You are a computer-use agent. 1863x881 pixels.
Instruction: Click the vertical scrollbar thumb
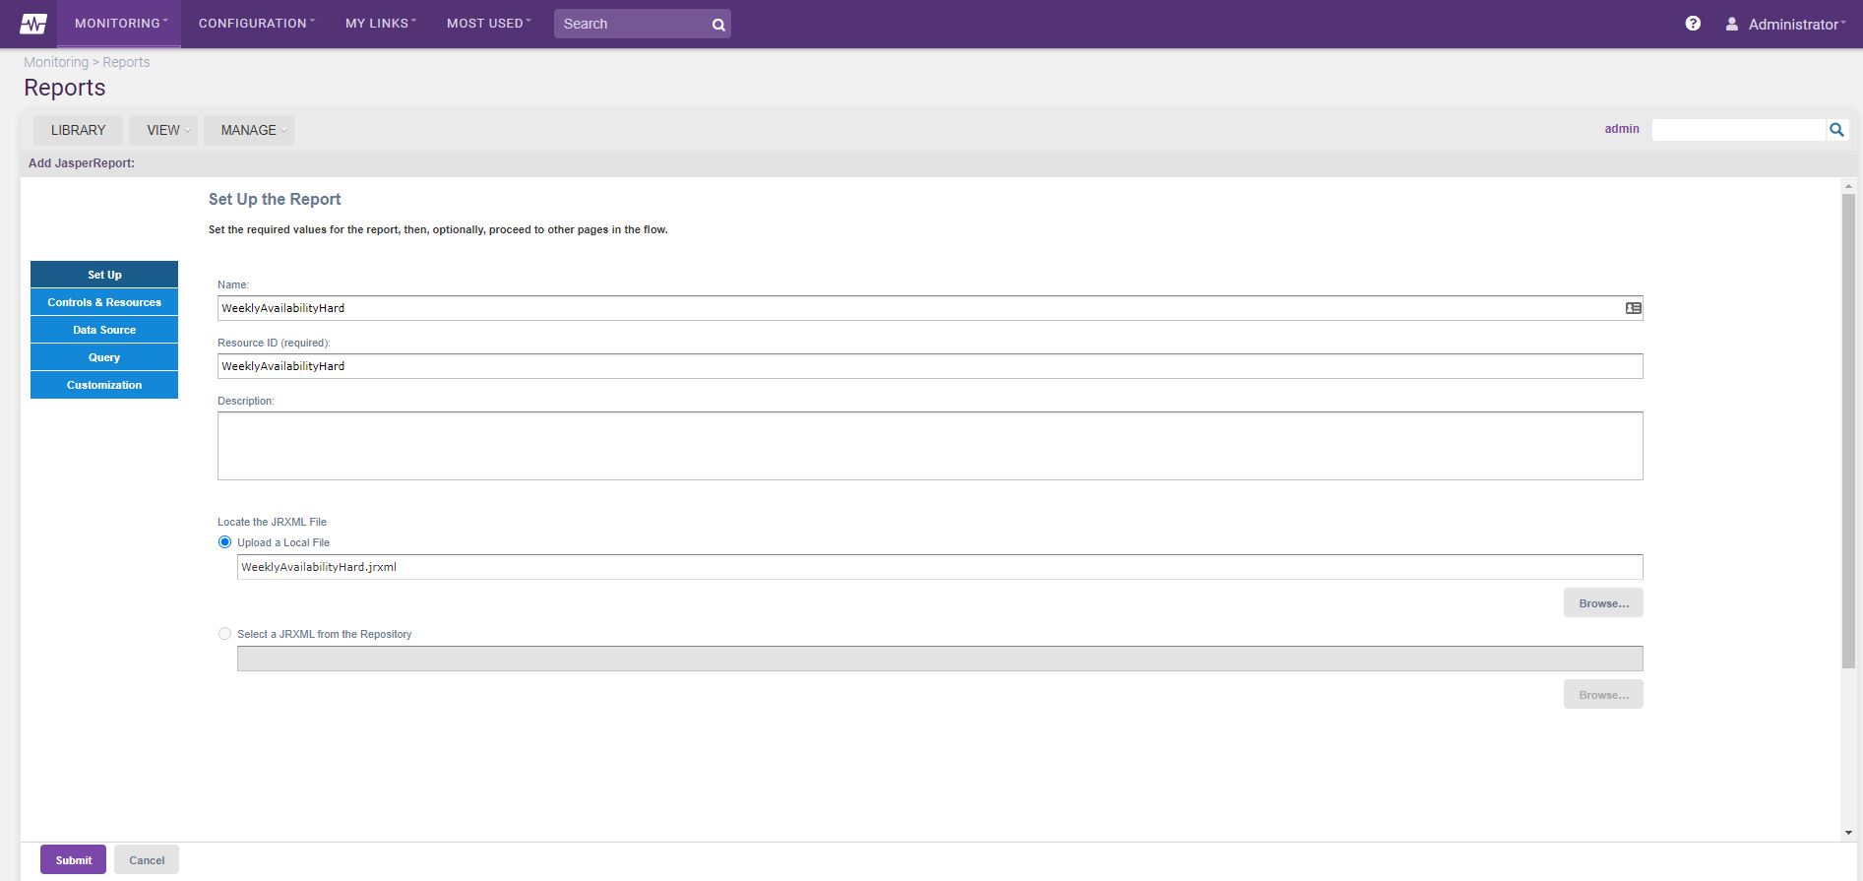click(1848, 431)
